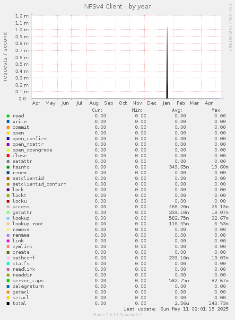Click total max value 143.73m

218,303
